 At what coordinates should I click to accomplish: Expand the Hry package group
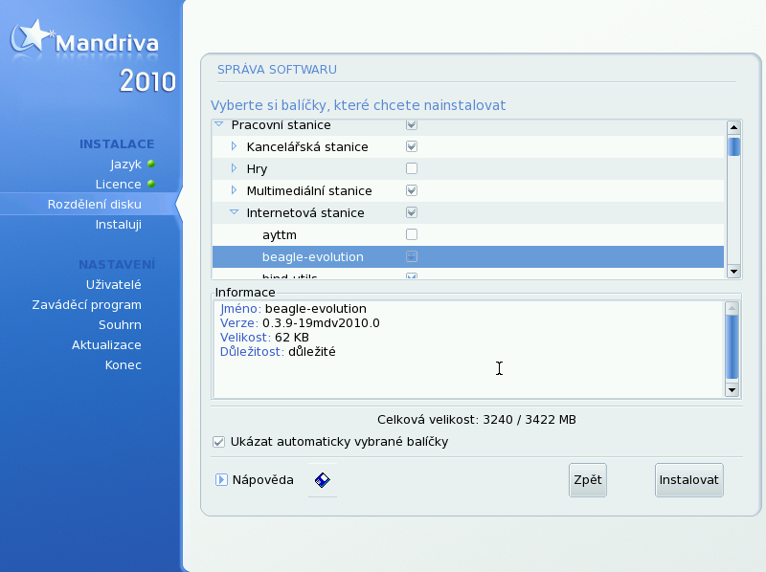point(234,168)
